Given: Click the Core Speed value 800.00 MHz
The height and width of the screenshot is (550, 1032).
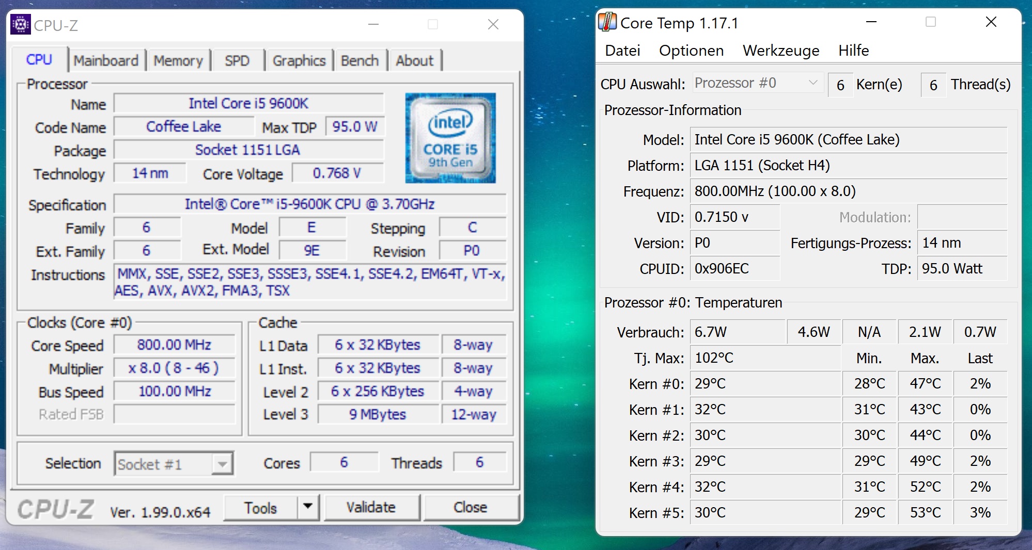Looking at the screenshot, I should point(174,345).
